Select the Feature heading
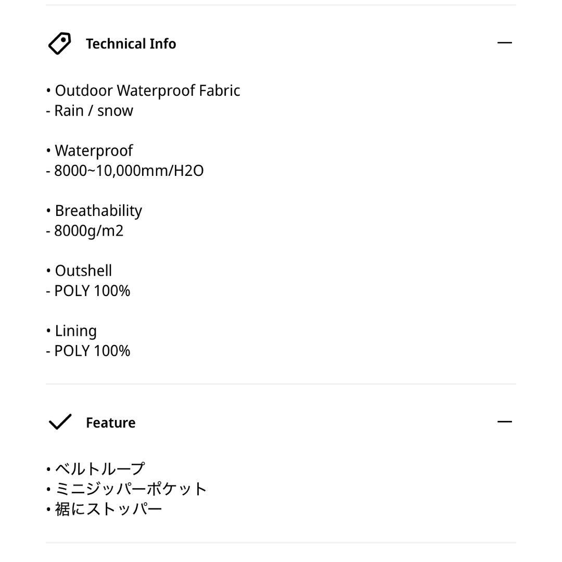The height and width of the screenshot is (562, 562). point(110,423)
